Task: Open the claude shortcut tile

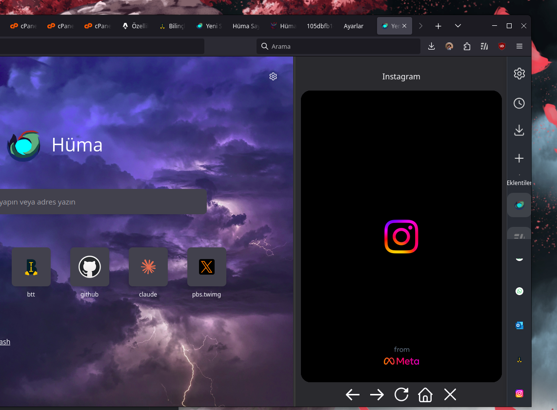Action: click(x=148, y=267)
